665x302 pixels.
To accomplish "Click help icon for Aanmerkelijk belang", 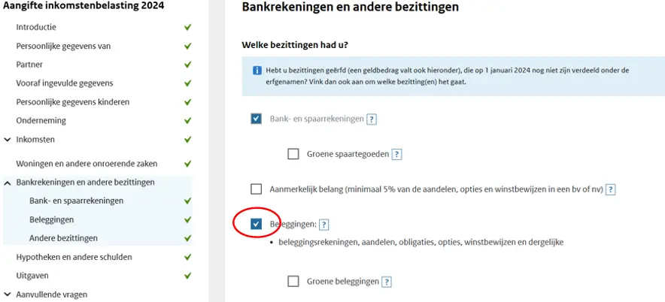I will coord(610,190).
